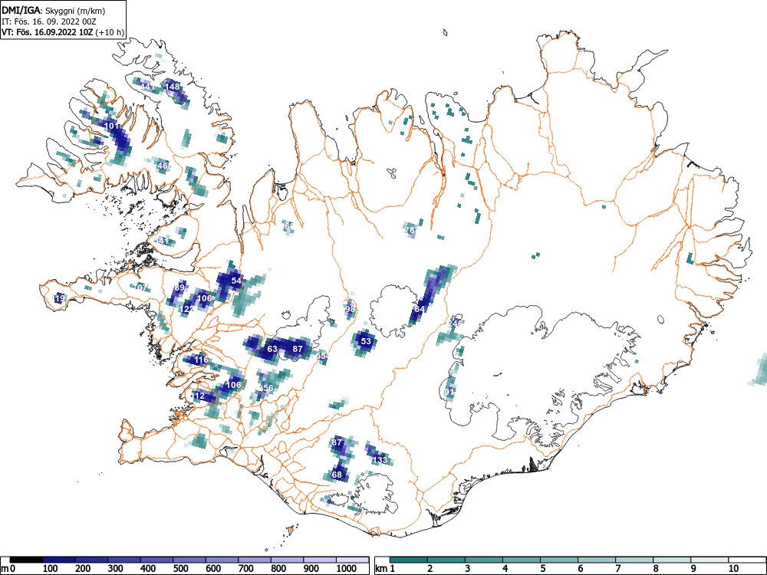This screenshot has height=575, width=767.
Task: Click the "500" tick label on the metre scale
Action: coord(181,569)
